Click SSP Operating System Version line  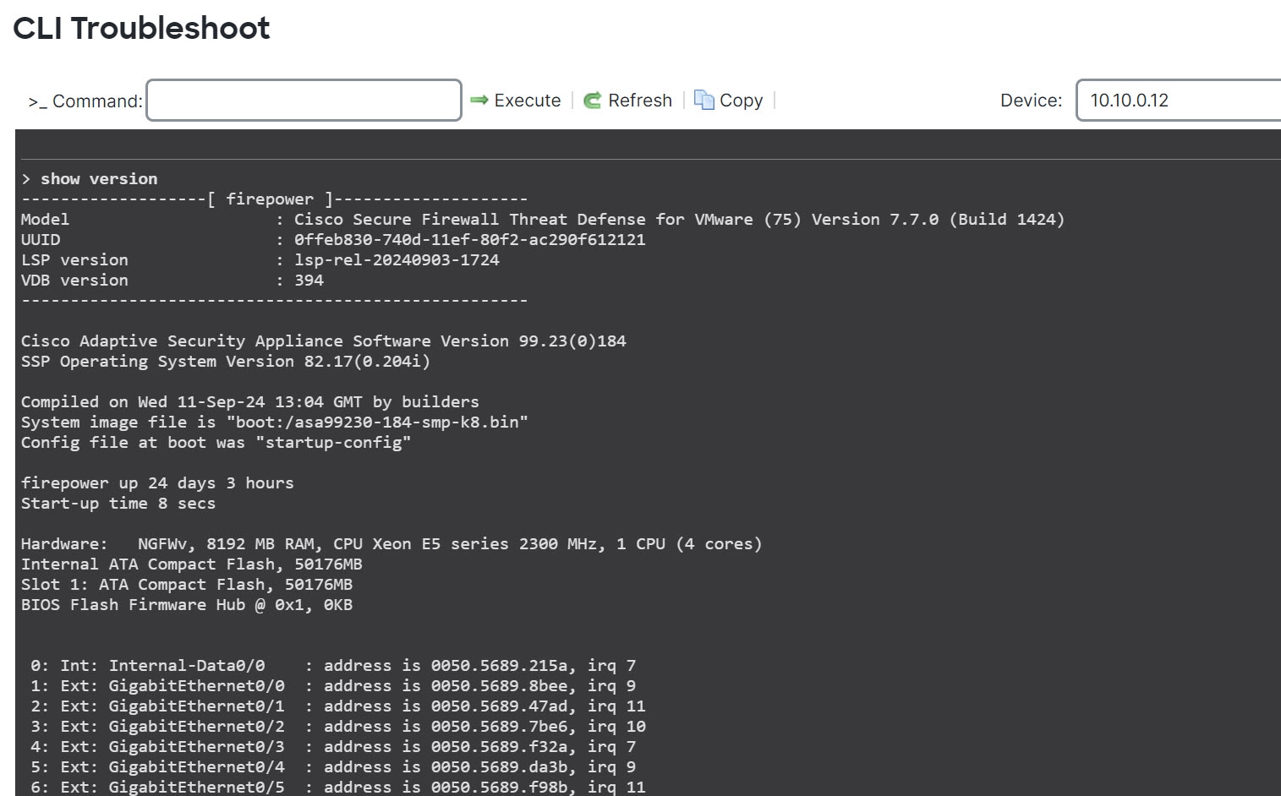226,361
